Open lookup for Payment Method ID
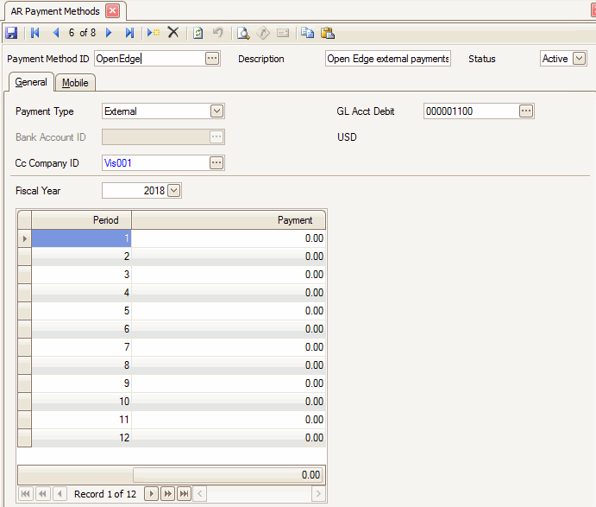The height and width of the screenshot is (507, 596). point(212,59)
